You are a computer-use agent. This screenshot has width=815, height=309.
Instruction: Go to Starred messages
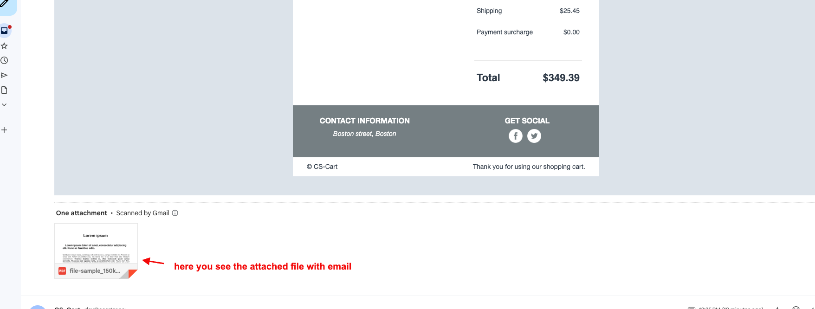[x=4, y=46]
